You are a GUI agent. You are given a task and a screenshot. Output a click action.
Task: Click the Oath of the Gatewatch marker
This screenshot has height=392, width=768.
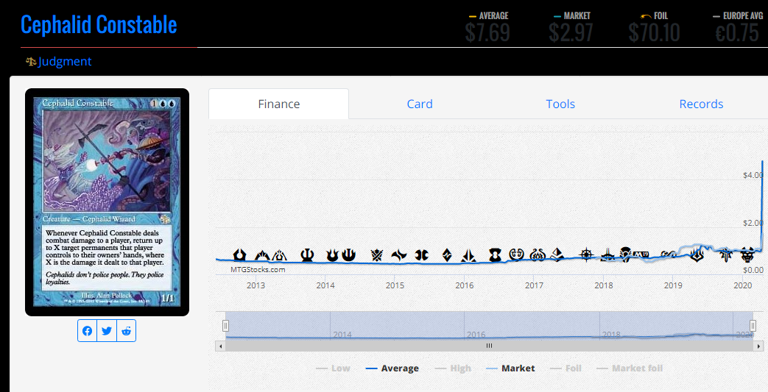(x=468, y=255)
